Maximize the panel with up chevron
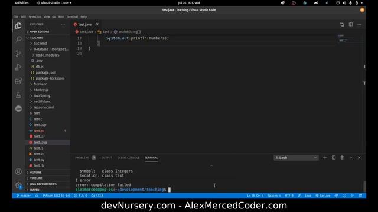The width and height of the screenshot is (378, 212). click(351, 158)
